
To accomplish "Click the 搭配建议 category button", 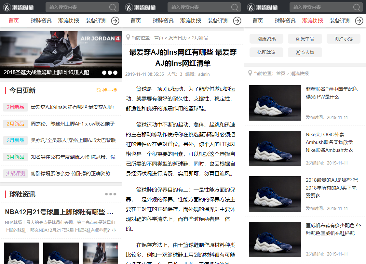I will click(x=266, y=52).
